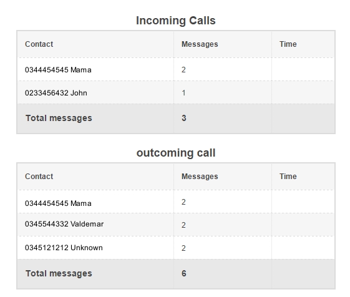The height and width of the screenshot is (297, 350).
Task: Click the outcoming call heading
Action: [176, 153]
